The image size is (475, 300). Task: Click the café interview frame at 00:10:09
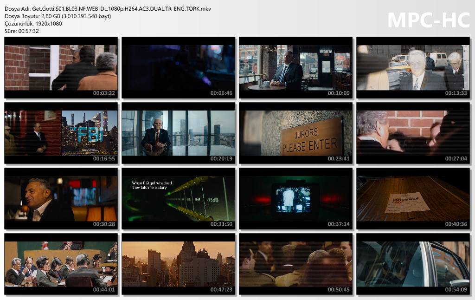(x=295, y=68)
